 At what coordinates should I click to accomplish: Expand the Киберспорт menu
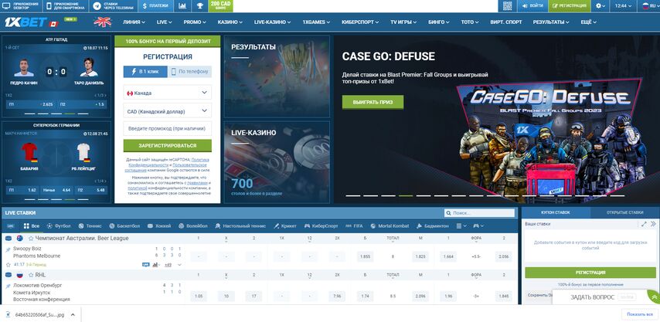tap(360, 22)
